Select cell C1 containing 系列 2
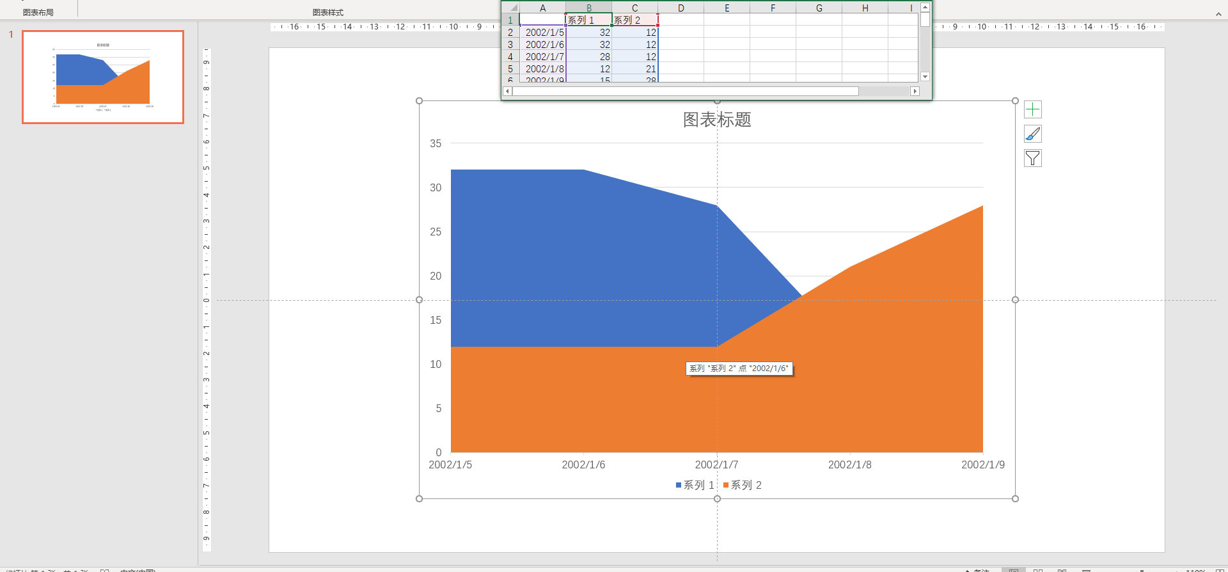Viewport: 1228px width, 572px height. 635,20
